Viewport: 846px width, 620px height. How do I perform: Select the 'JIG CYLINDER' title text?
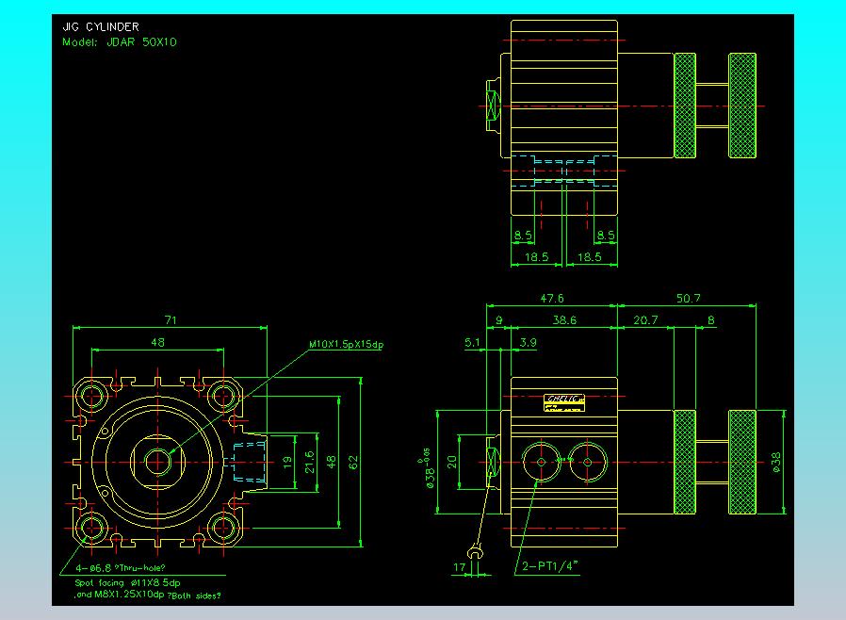101,26
